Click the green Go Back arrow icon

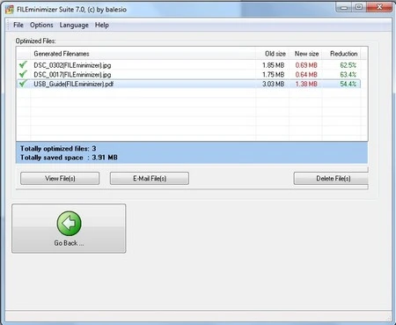69,224
